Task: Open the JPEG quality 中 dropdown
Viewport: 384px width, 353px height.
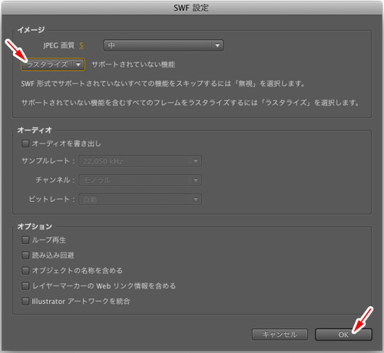Action: [x=164, y=46]
